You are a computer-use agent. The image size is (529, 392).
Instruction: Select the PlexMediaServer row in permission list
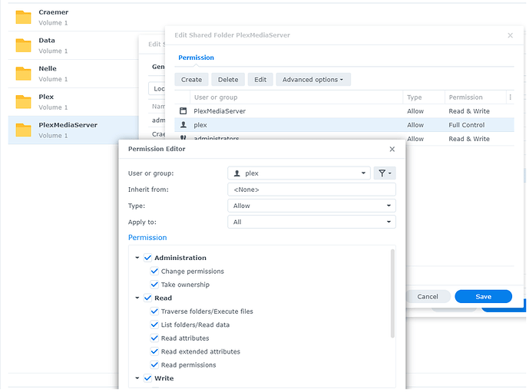tap(344, 111)
